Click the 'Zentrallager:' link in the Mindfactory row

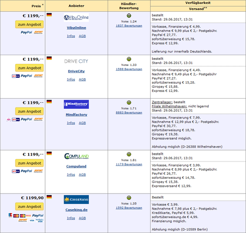pyautogui.click(x=162, y=102)
